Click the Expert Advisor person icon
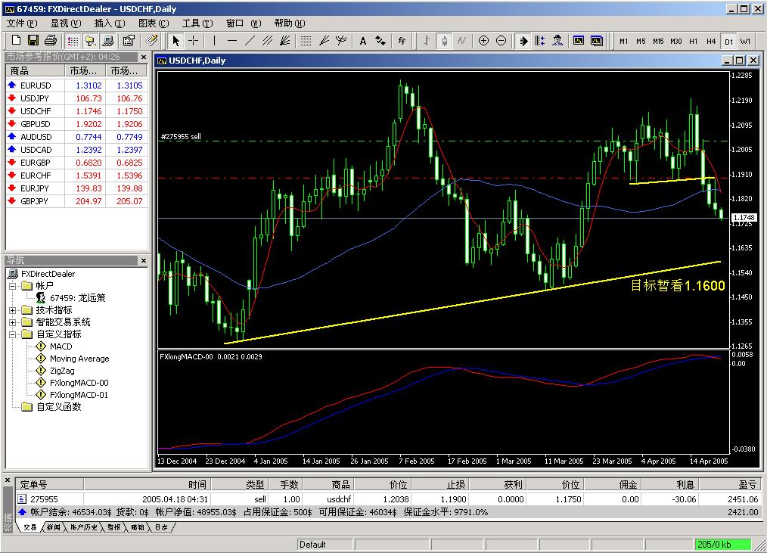The height and width of the screenshot is (553, 767). 557,41
